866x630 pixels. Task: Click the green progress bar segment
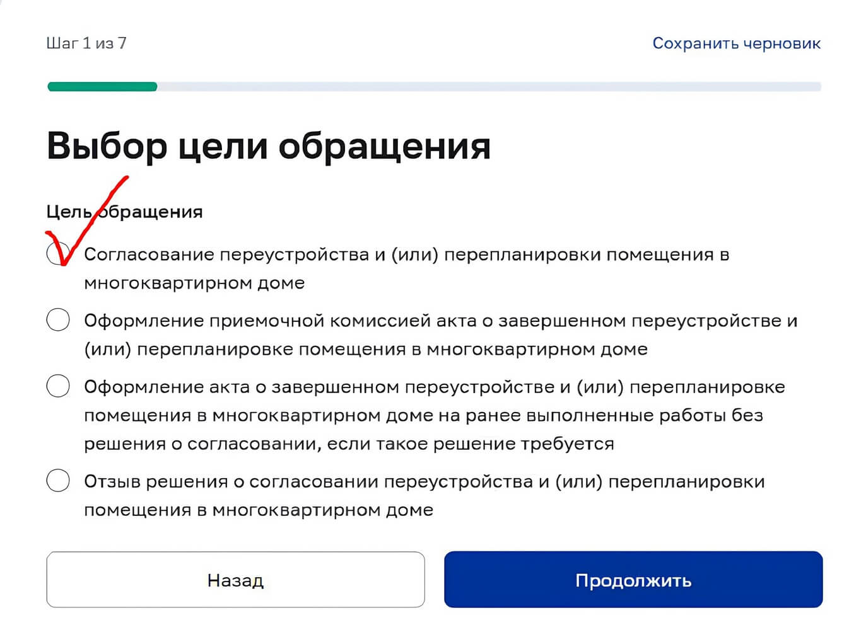point(101,86)
